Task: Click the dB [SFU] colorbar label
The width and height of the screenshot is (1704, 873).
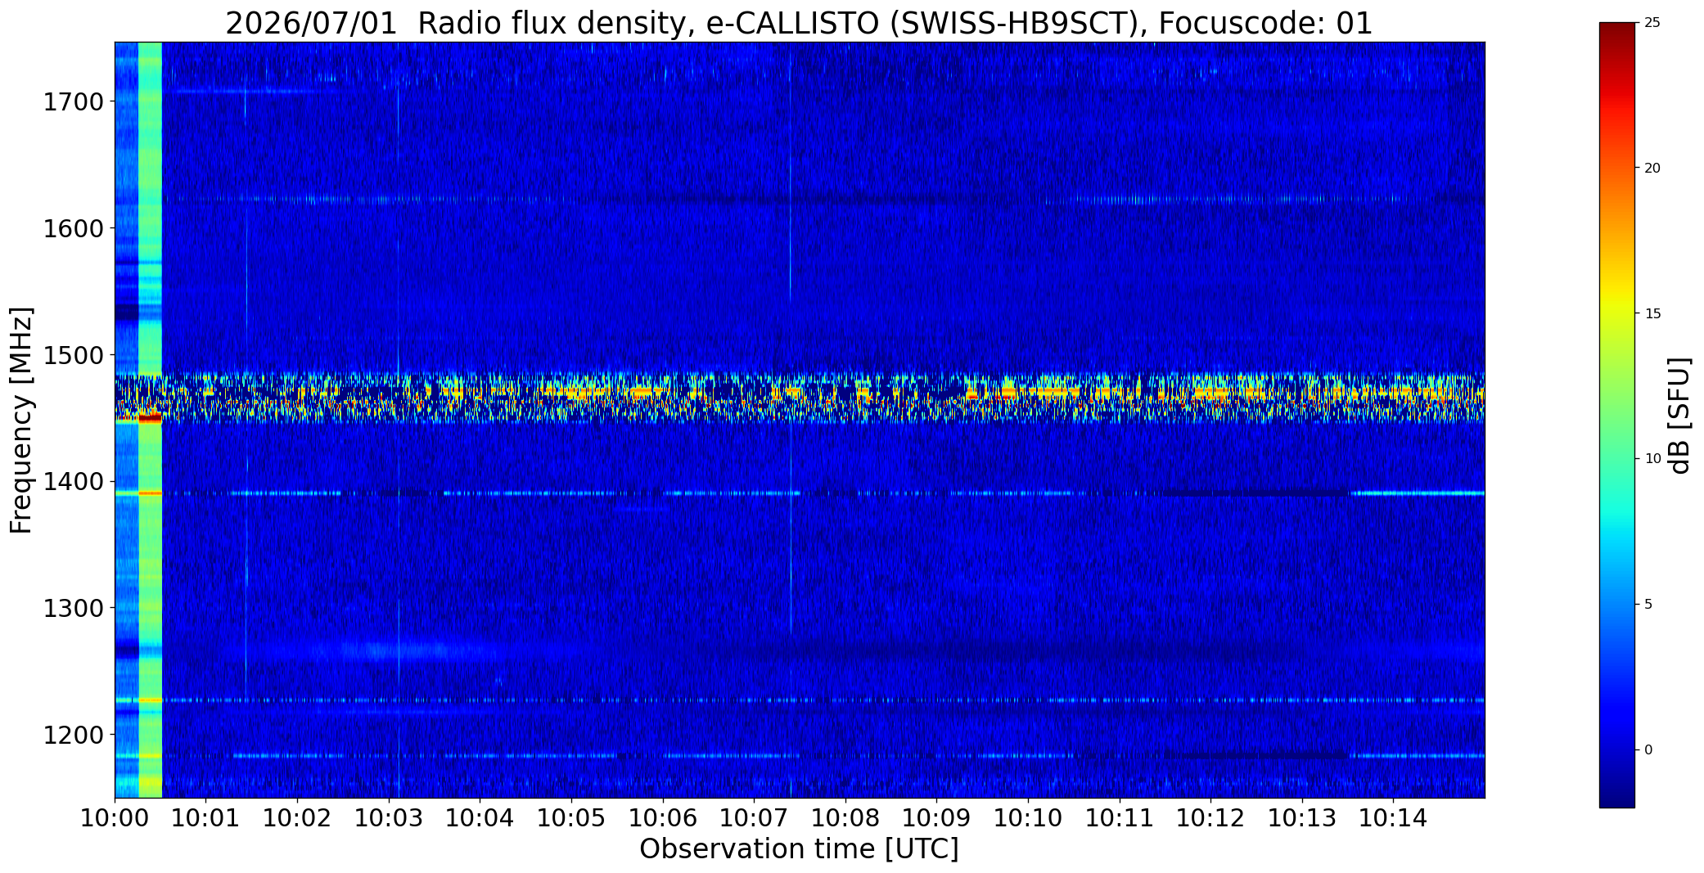Action: pos(1679,416)
